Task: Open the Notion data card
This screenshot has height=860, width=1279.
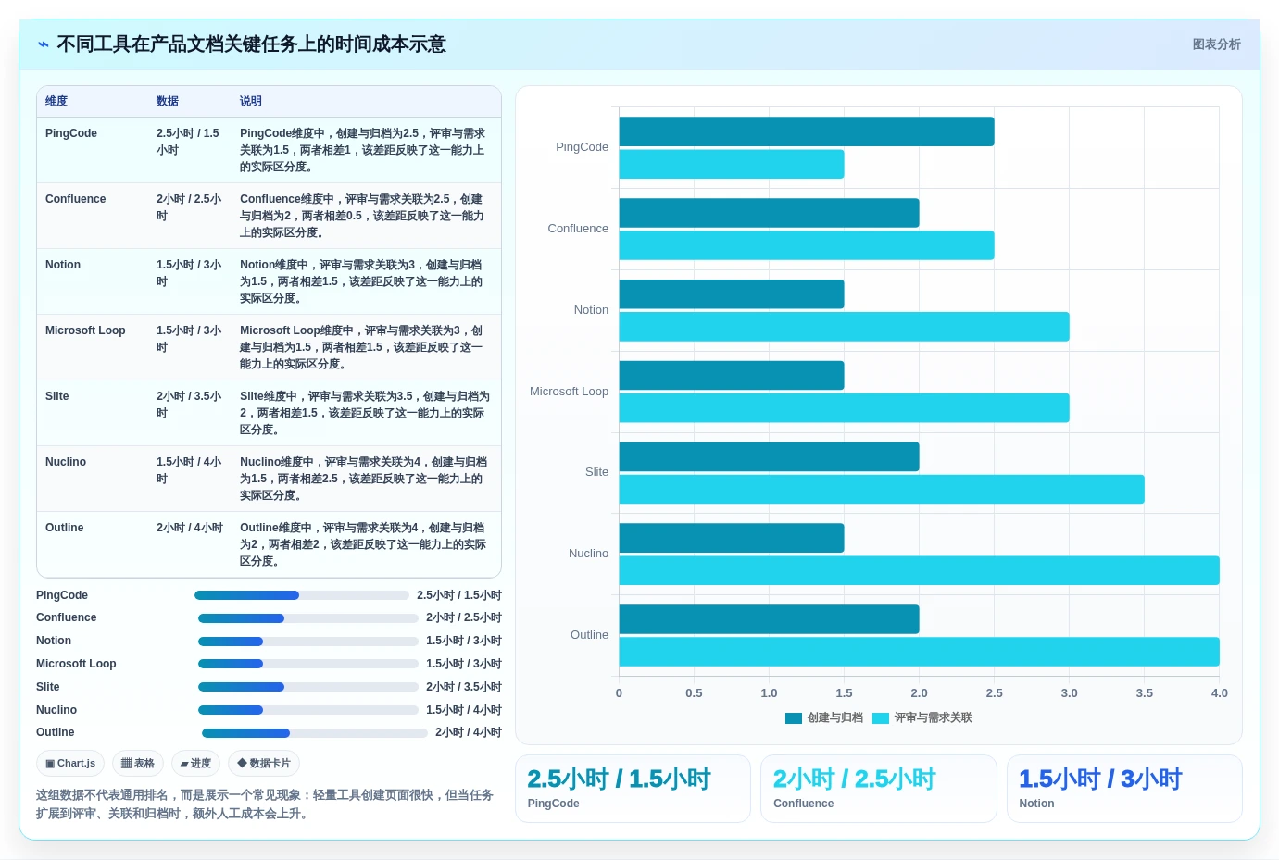Action: point(1124,789)
